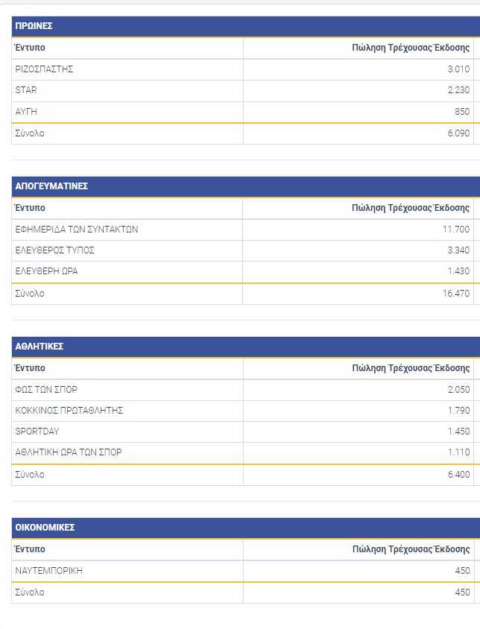Viewport: 480px width, 629px height.
Task: Click the ΑΘΛΗΤΙΚΕΣ section header
Action: 39,347
